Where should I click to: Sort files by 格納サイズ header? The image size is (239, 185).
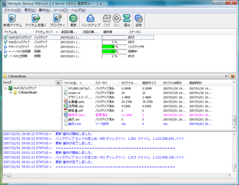(151, 83)
